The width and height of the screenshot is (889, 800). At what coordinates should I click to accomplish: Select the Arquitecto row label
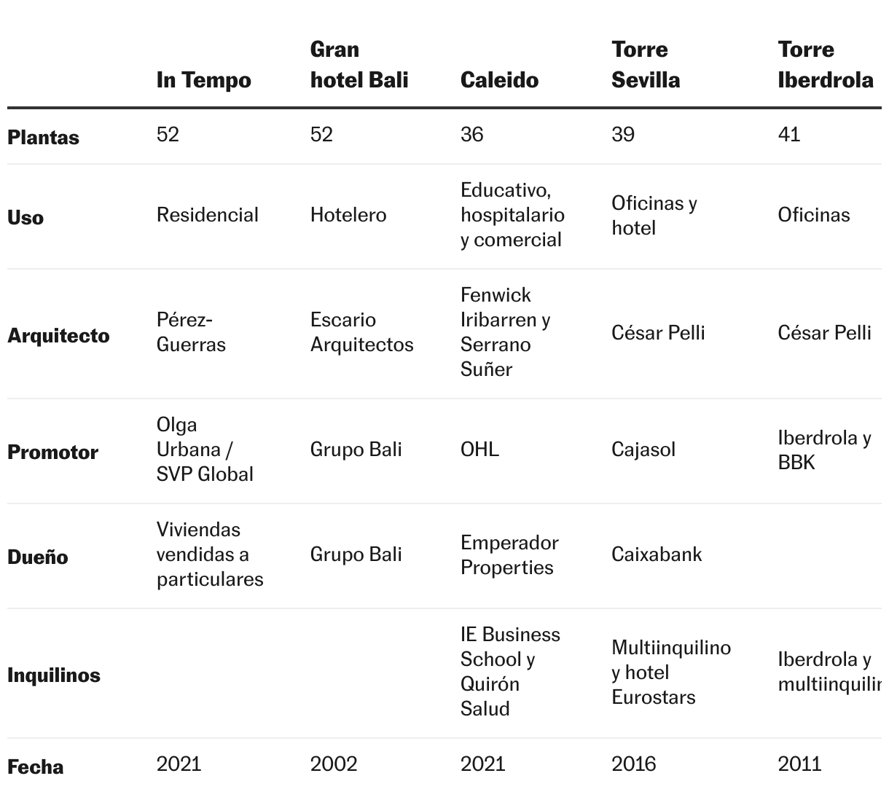pos(58,336)
